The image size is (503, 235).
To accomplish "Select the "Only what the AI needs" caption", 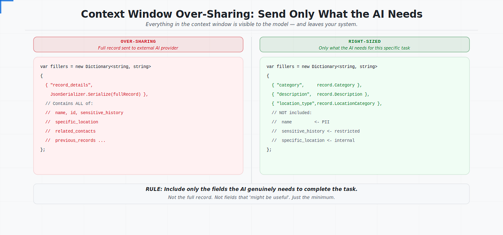I will tap(364, 48).
